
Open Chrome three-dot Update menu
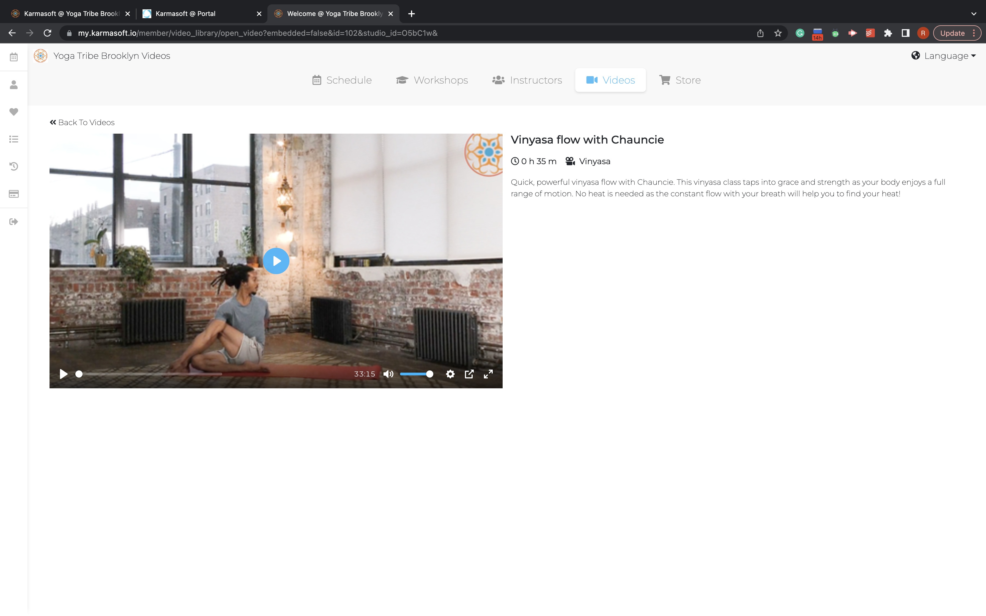tap(974, 33)
